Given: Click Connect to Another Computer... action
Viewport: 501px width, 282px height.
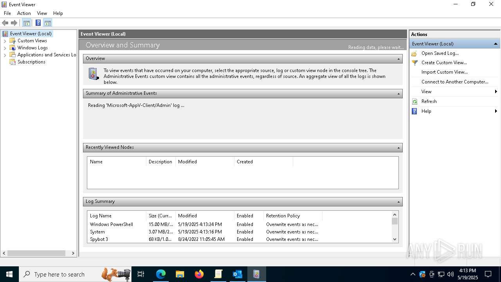Looking at the screenshot, I should pyautogui.click(x=455, y=82).
